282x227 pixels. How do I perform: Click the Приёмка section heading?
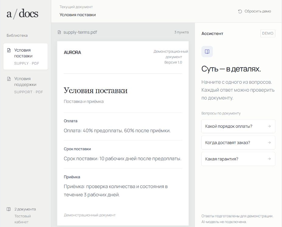72,177
